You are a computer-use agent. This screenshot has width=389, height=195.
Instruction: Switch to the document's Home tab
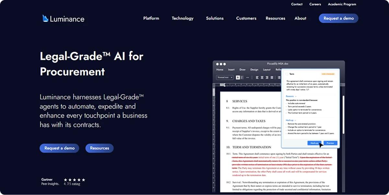coord(220,70)
